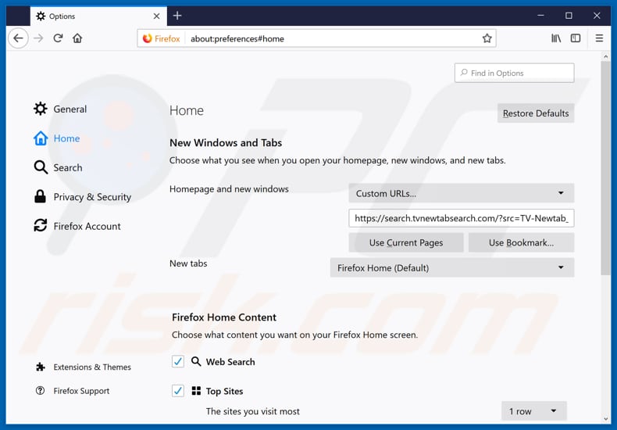
Task: Open the hamburger application menu
Action: pos(599,38)
